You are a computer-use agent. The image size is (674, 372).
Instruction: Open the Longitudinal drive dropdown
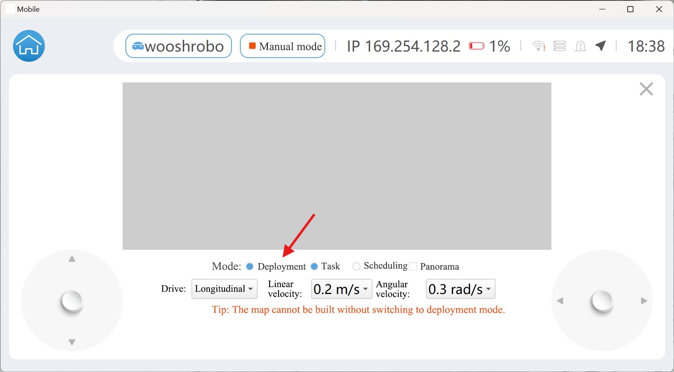point(224,289)
